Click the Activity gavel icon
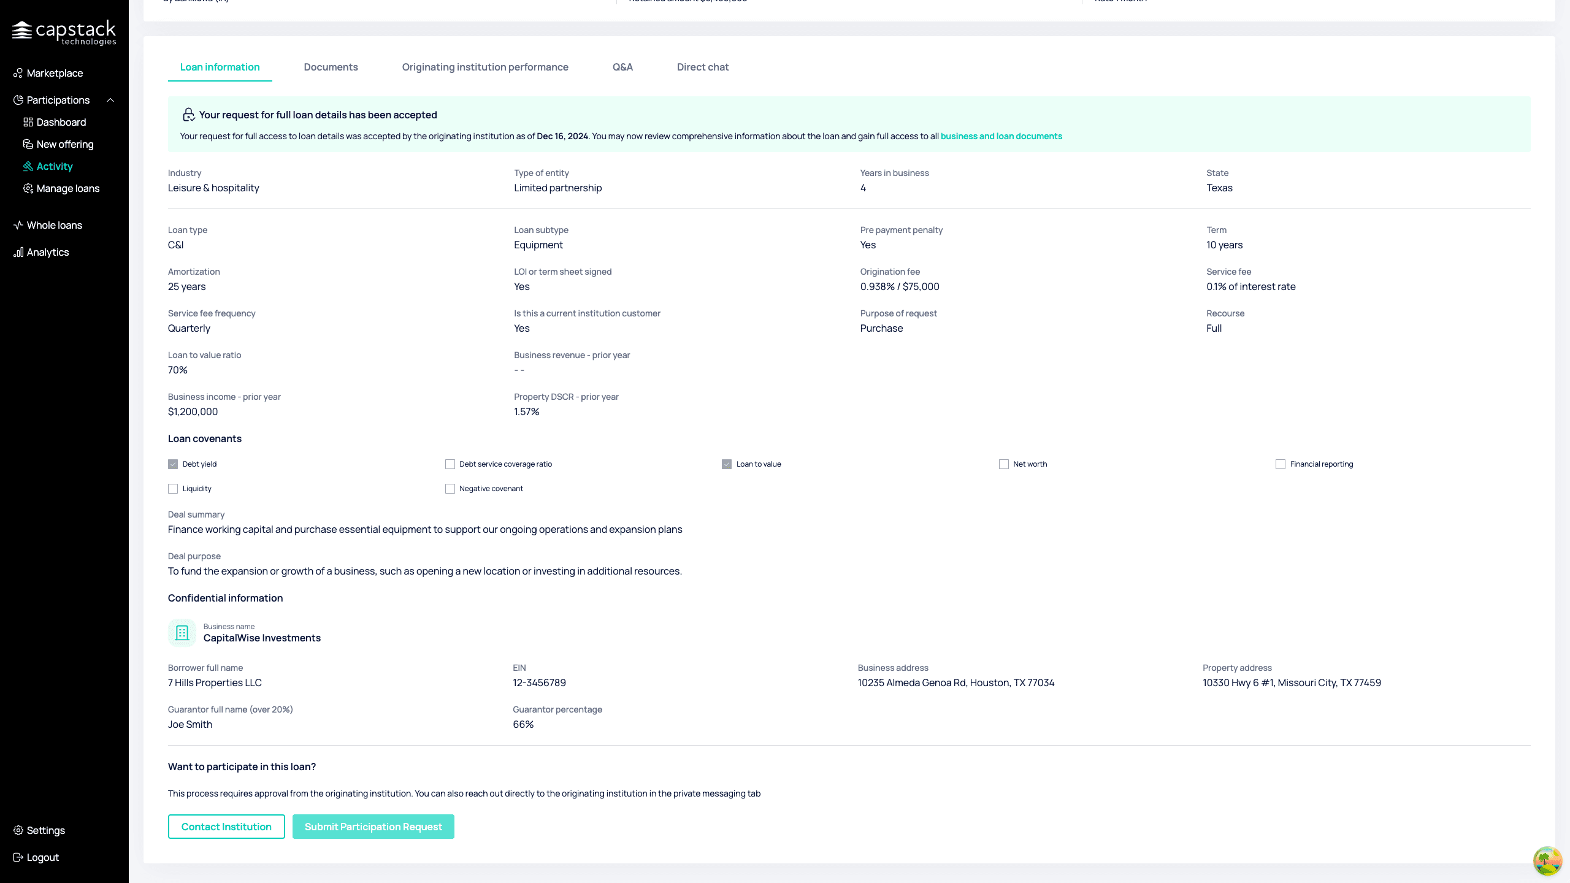The width and height of the screenshot is (1570, 883). (28, 166)
